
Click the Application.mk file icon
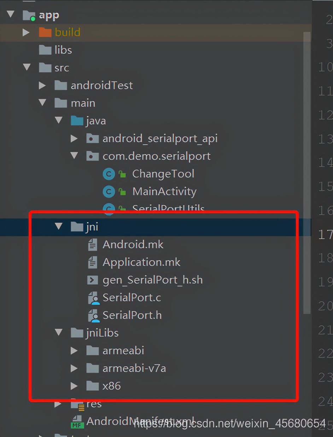point(92,262)
